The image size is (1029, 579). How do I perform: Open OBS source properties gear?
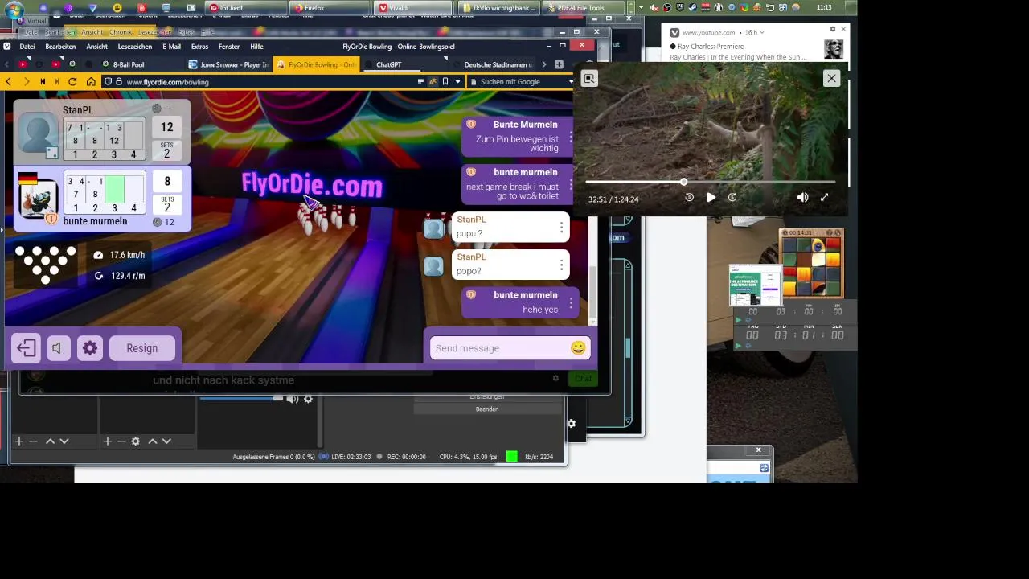tap(136, 441)
